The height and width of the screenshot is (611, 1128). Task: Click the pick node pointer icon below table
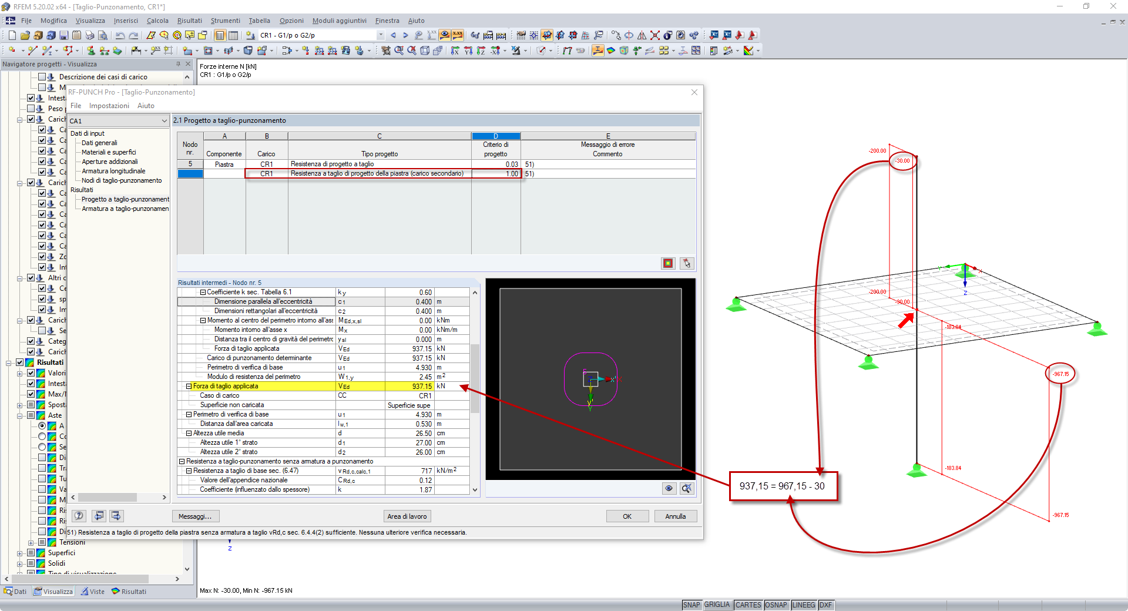(x=687, y=263)
